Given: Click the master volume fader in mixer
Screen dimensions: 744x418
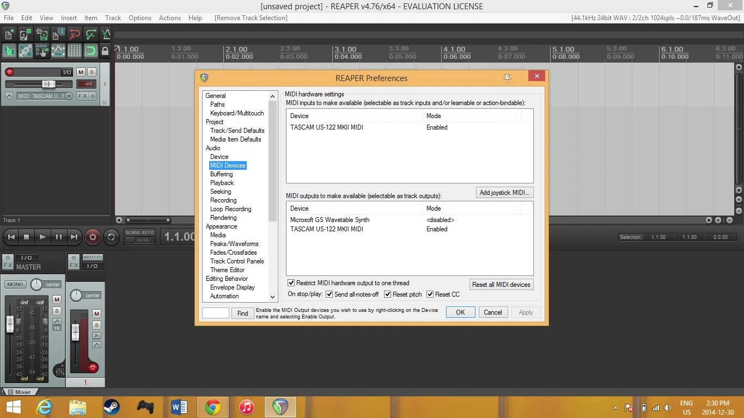Looking at the screenshot, I should 10,324.
